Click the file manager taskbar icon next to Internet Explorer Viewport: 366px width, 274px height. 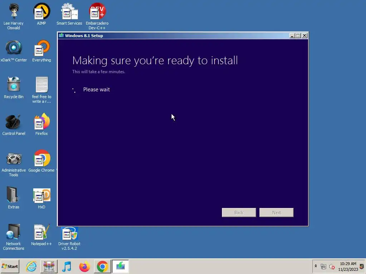pyautogui.click(x=49, y=266)
